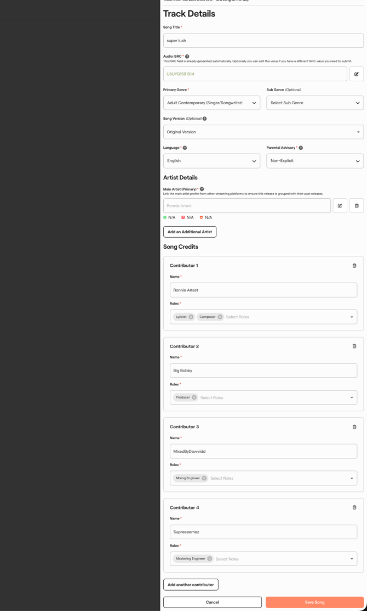
Task: Delete Contributor 3 with the trash icon
Action: [354, 427]
